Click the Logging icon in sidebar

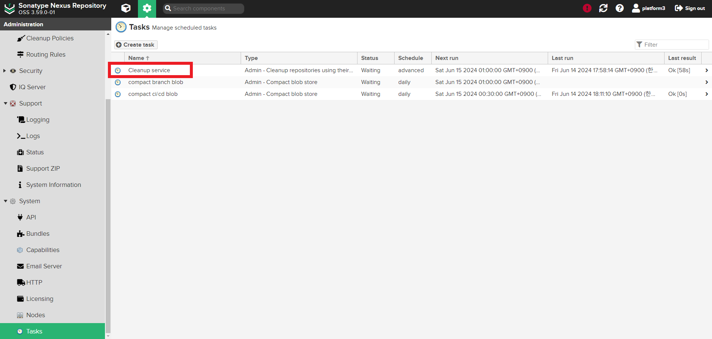21,120
